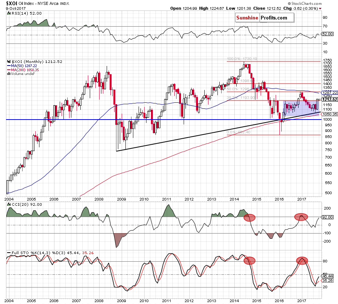Click the RSI panel icon beside RSI(14)
Image resolution: width=338 pixels, height=304 pixels.
pos(9,13)
